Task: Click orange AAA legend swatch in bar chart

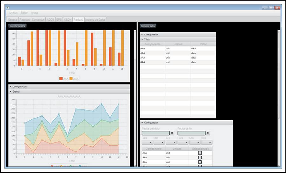Action: pos(71,79)
